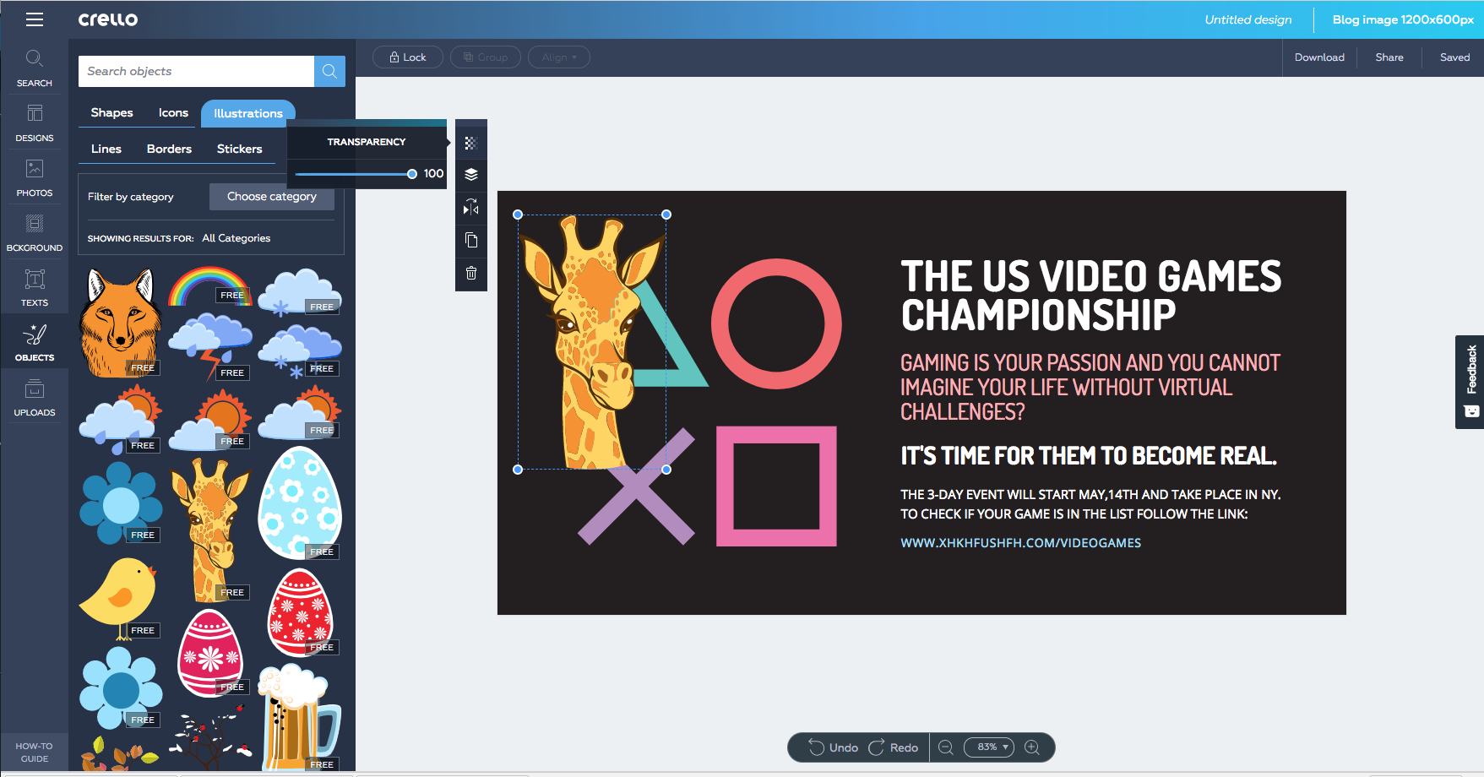Add the rainbow illustration

tap(209, 287)
